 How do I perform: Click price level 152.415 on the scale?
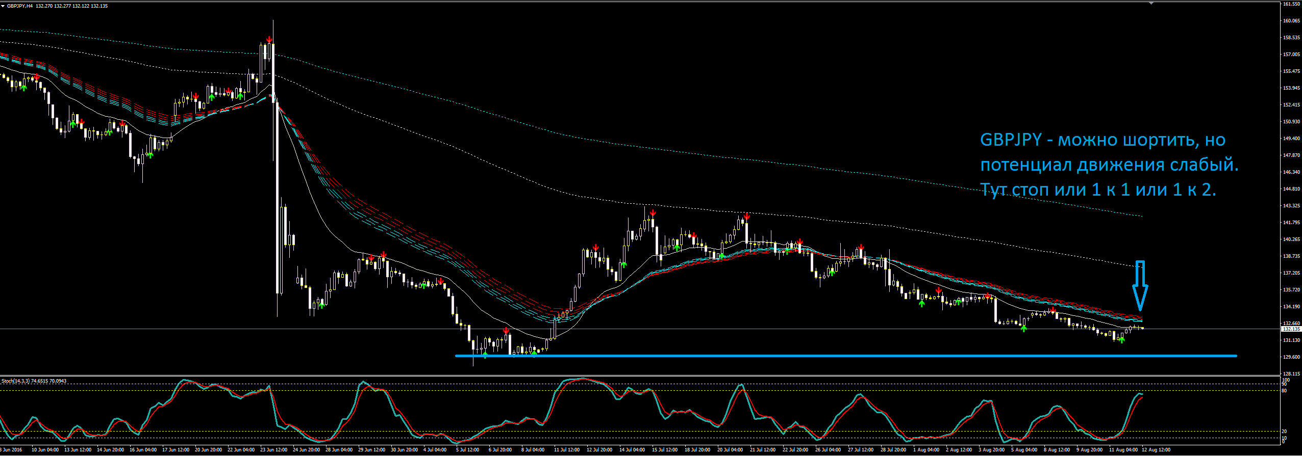[1291, 105]
